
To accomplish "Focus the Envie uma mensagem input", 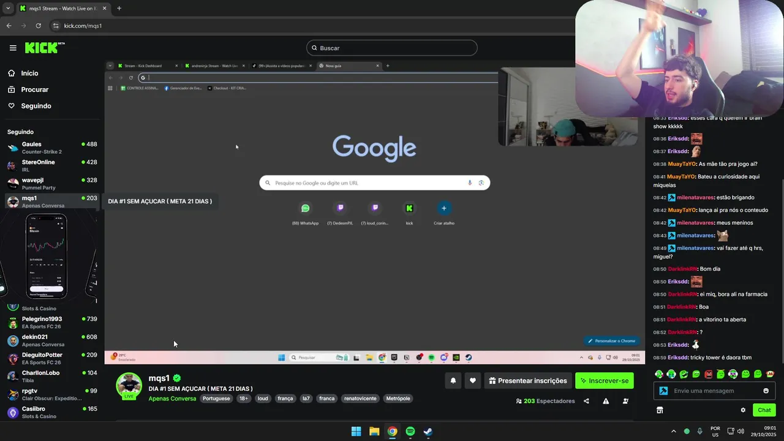I will click(715, 391).
